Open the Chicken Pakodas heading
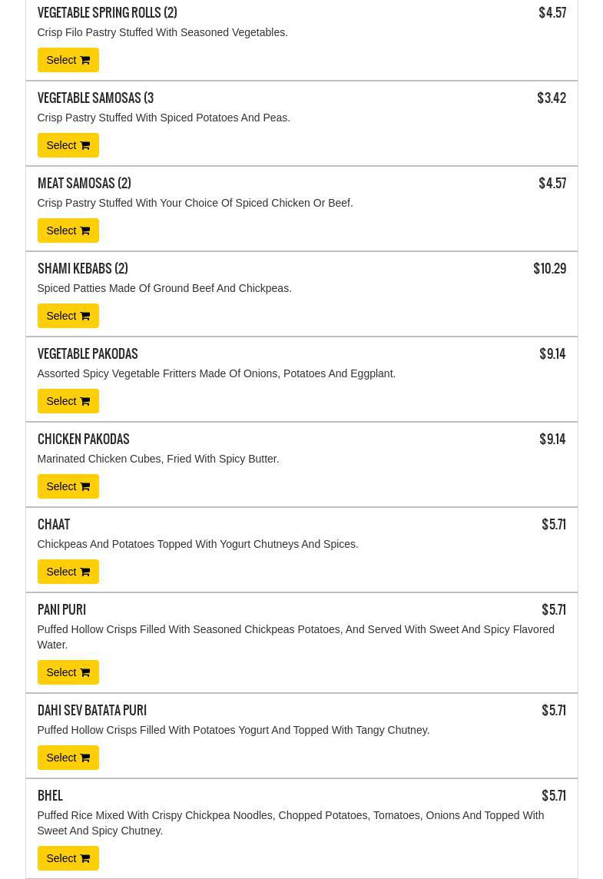 (84, 439)
